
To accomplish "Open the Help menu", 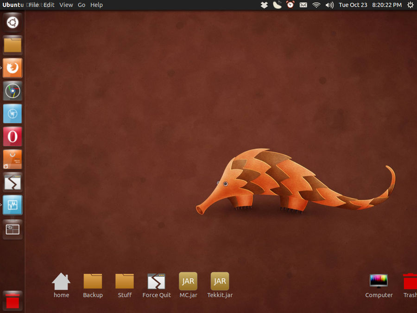I will coord(96,5).
